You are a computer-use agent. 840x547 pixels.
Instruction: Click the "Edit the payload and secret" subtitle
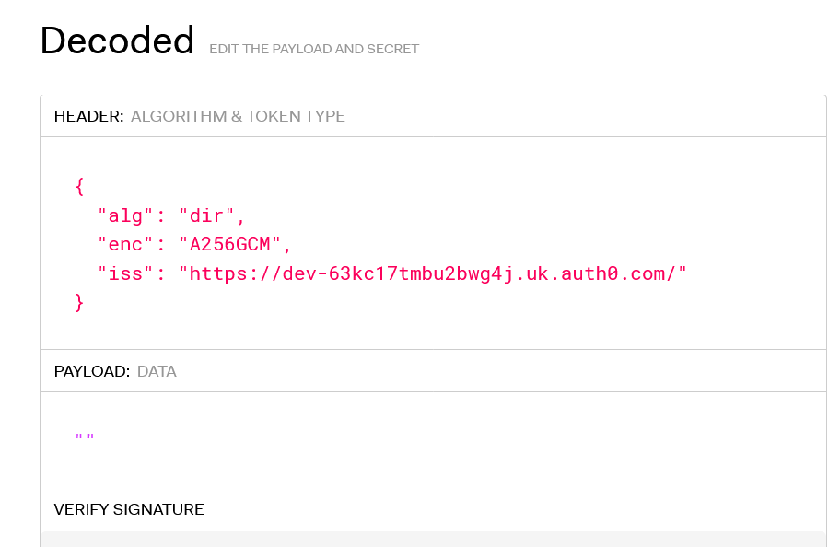pos(314,49)
